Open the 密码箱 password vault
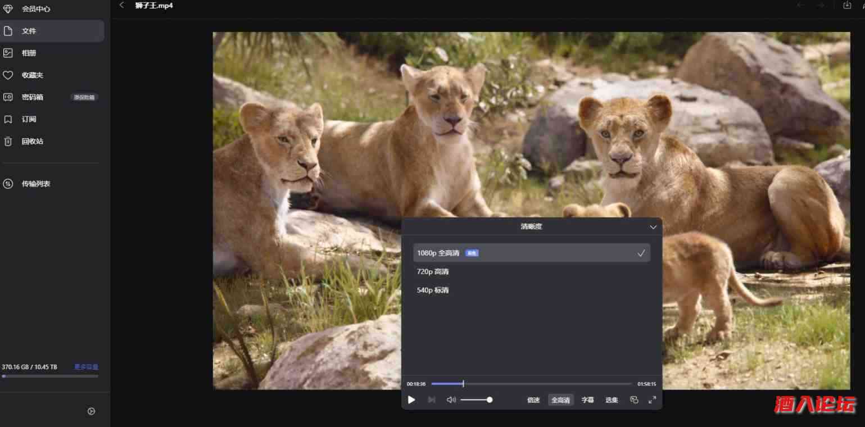The height and width of the screenshot is (427, 865). coord(33,97)
